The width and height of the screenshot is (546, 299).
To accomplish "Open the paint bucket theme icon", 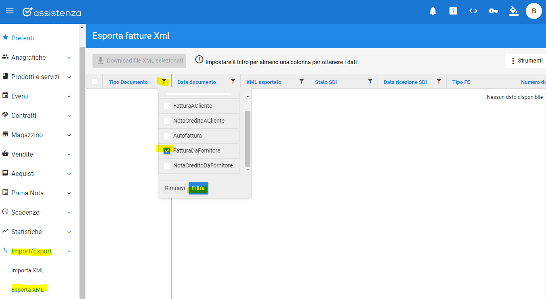I will (x=513, y=11).
